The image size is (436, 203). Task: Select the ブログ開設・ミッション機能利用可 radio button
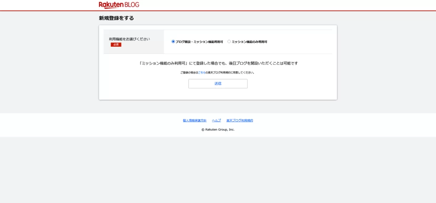[x=173, y=42]
